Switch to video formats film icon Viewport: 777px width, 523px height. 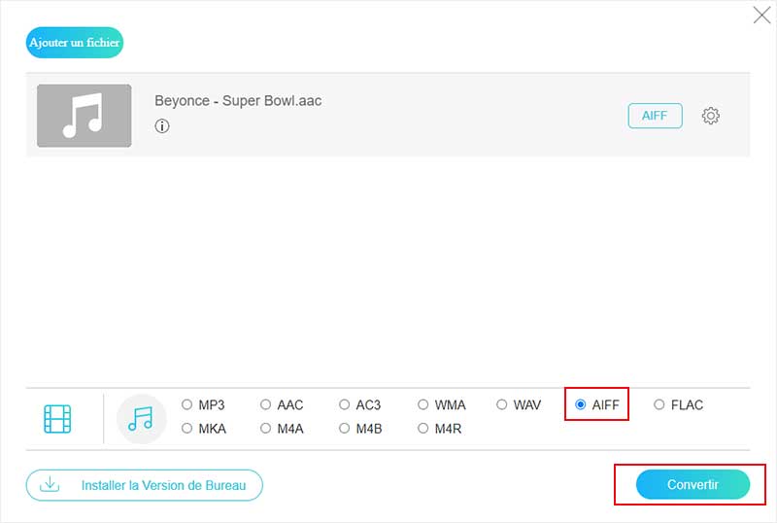click(x=57, y=419)
